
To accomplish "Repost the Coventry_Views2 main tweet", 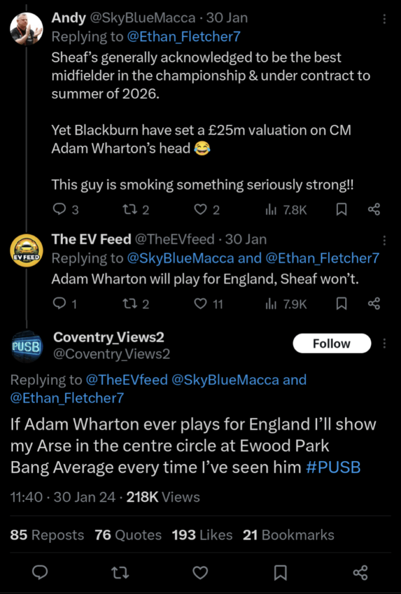I will click(x=119, y=573).
